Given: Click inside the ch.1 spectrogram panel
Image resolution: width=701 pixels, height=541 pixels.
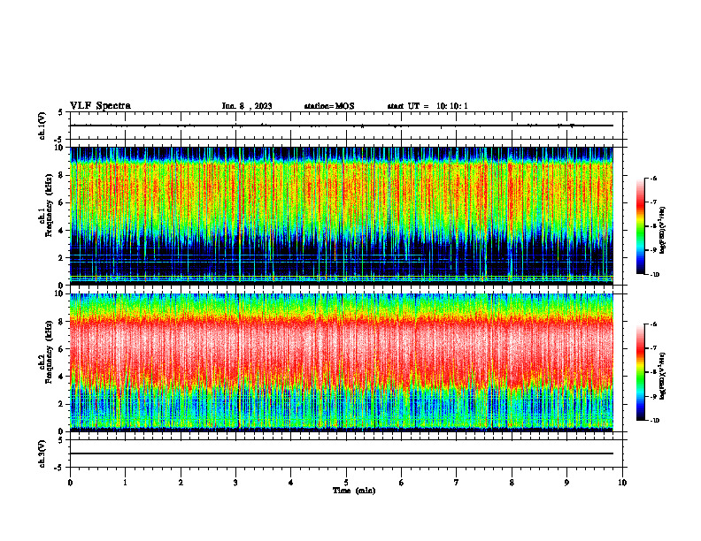Looking at the screenshot, I should click(342, 216).
